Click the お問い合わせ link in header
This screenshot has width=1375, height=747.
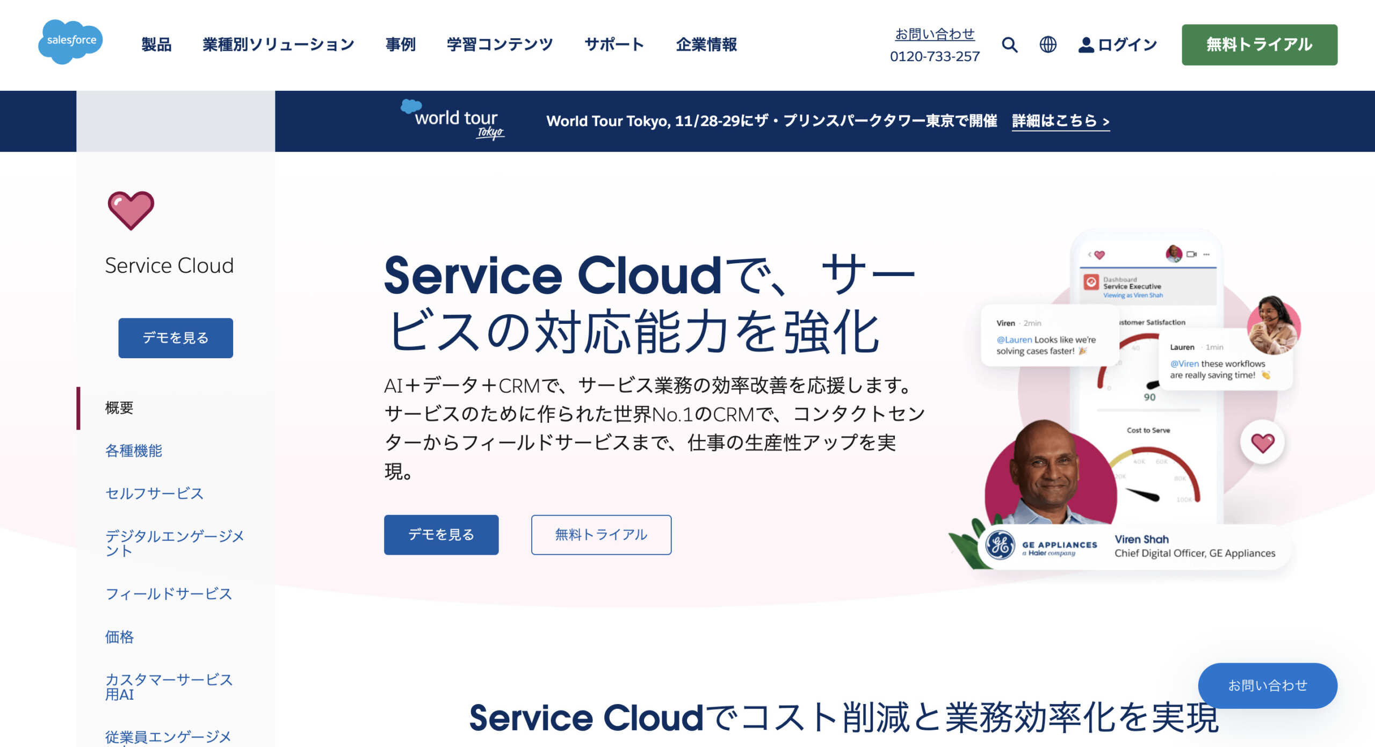tap(935, 34)
